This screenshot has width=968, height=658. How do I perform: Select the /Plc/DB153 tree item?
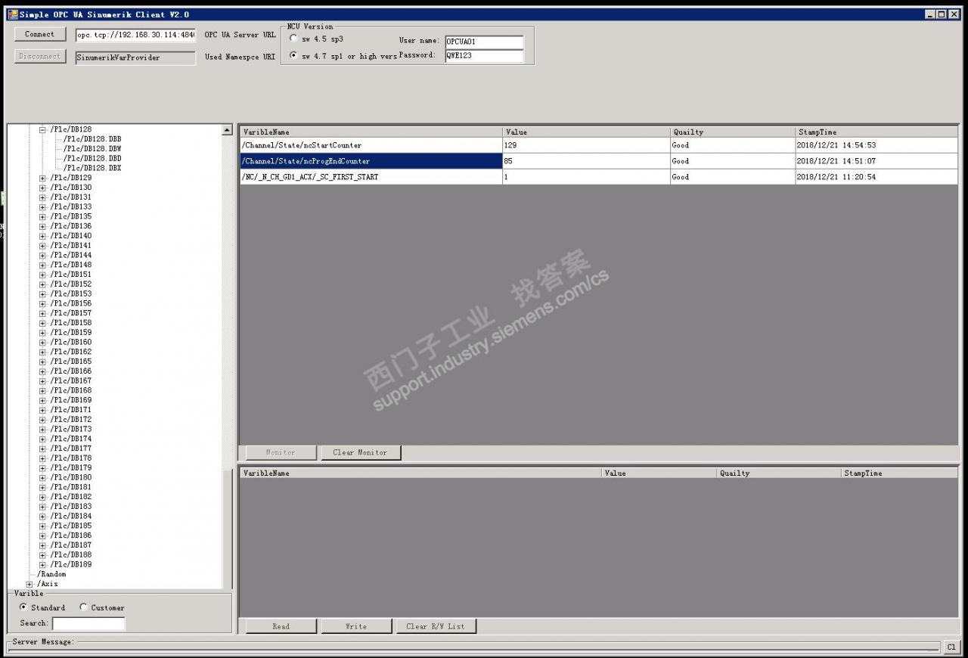[x=71, y=293]
